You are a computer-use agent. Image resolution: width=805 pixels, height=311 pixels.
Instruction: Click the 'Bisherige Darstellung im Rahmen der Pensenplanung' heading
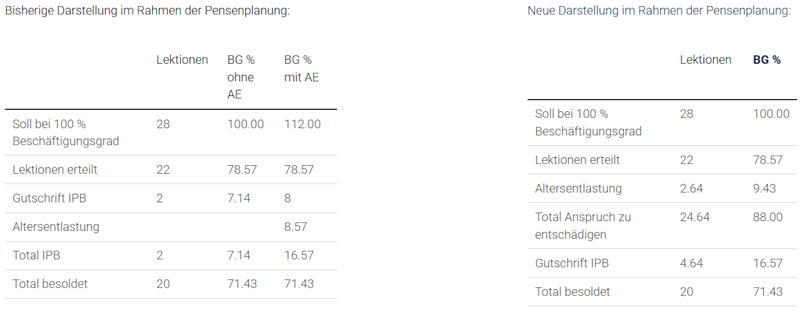pyautogui.click(x=147, y=10)
